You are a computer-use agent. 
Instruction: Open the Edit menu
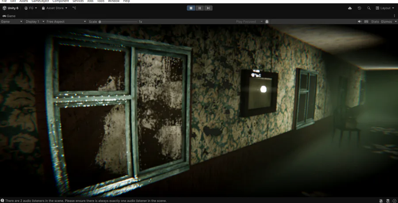coord(13,1)
